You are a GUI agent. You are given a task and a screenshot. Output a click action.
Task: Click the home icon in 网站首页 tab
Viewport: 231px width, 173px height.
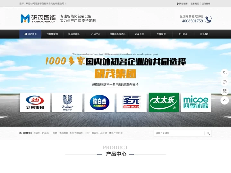coord(26,34)
